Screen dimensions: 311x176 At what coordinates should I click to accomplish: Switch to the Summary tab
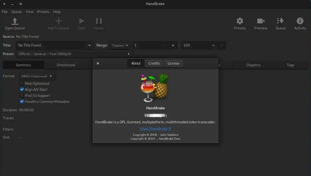pos(23,65)
